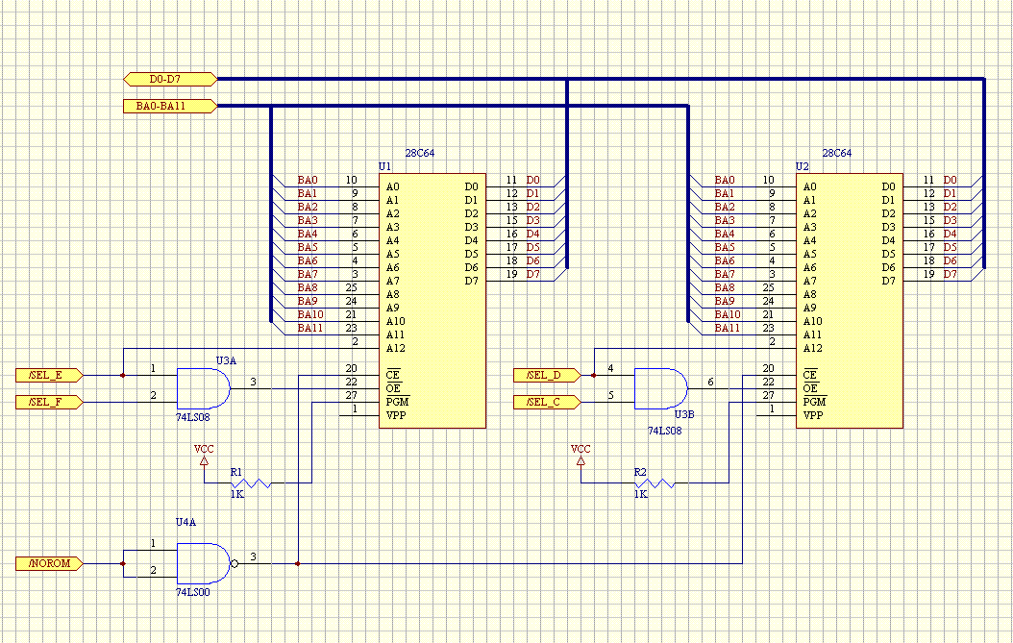
Task: Click the U1 designator label
Action: (x=384, y=166)
